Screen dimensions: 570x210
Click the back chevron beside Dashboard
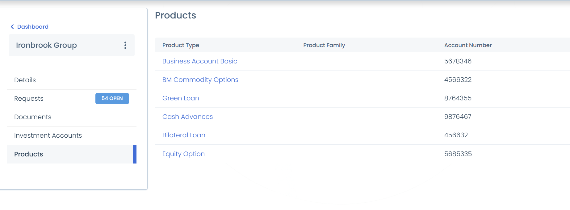[x=12, y=26]
